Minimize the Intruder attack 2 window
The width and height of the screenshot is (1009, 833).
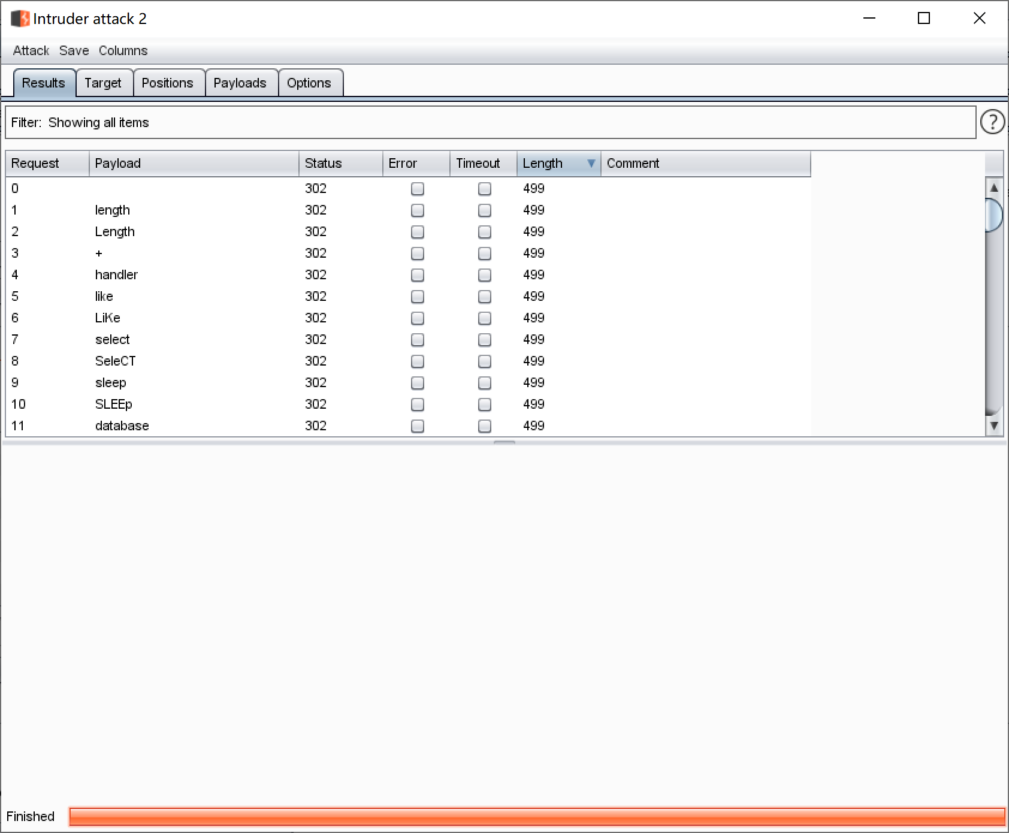click(x=869, y=19)
